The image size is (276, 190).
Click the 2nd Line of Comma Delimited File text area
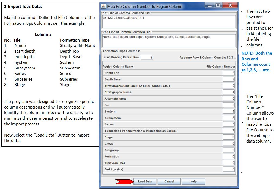click(169, 41)
